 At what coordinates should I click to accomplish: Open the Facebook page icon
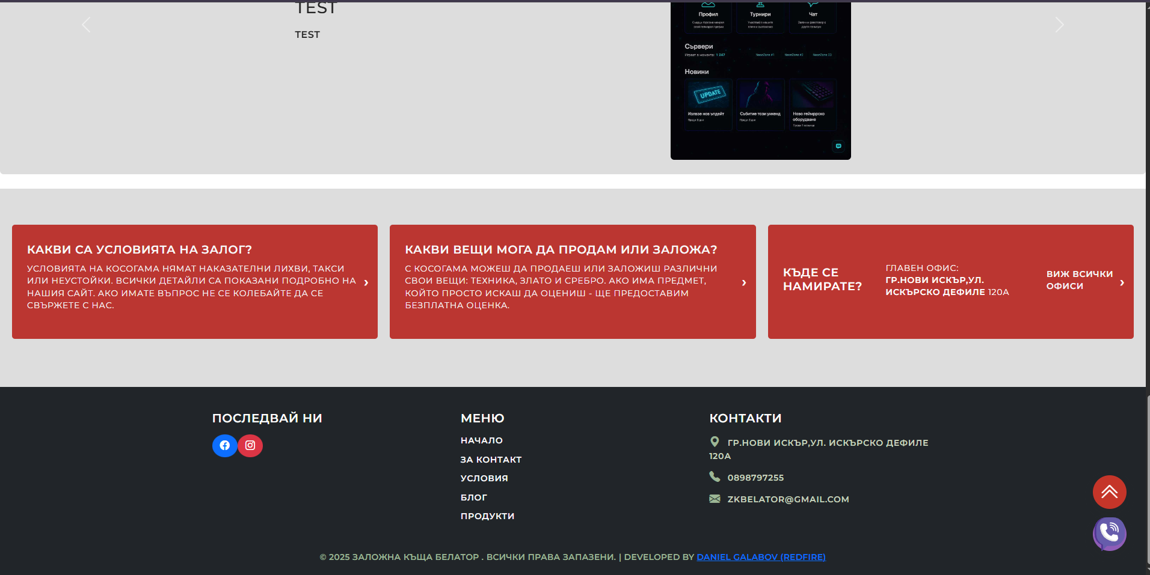(224, 446)
